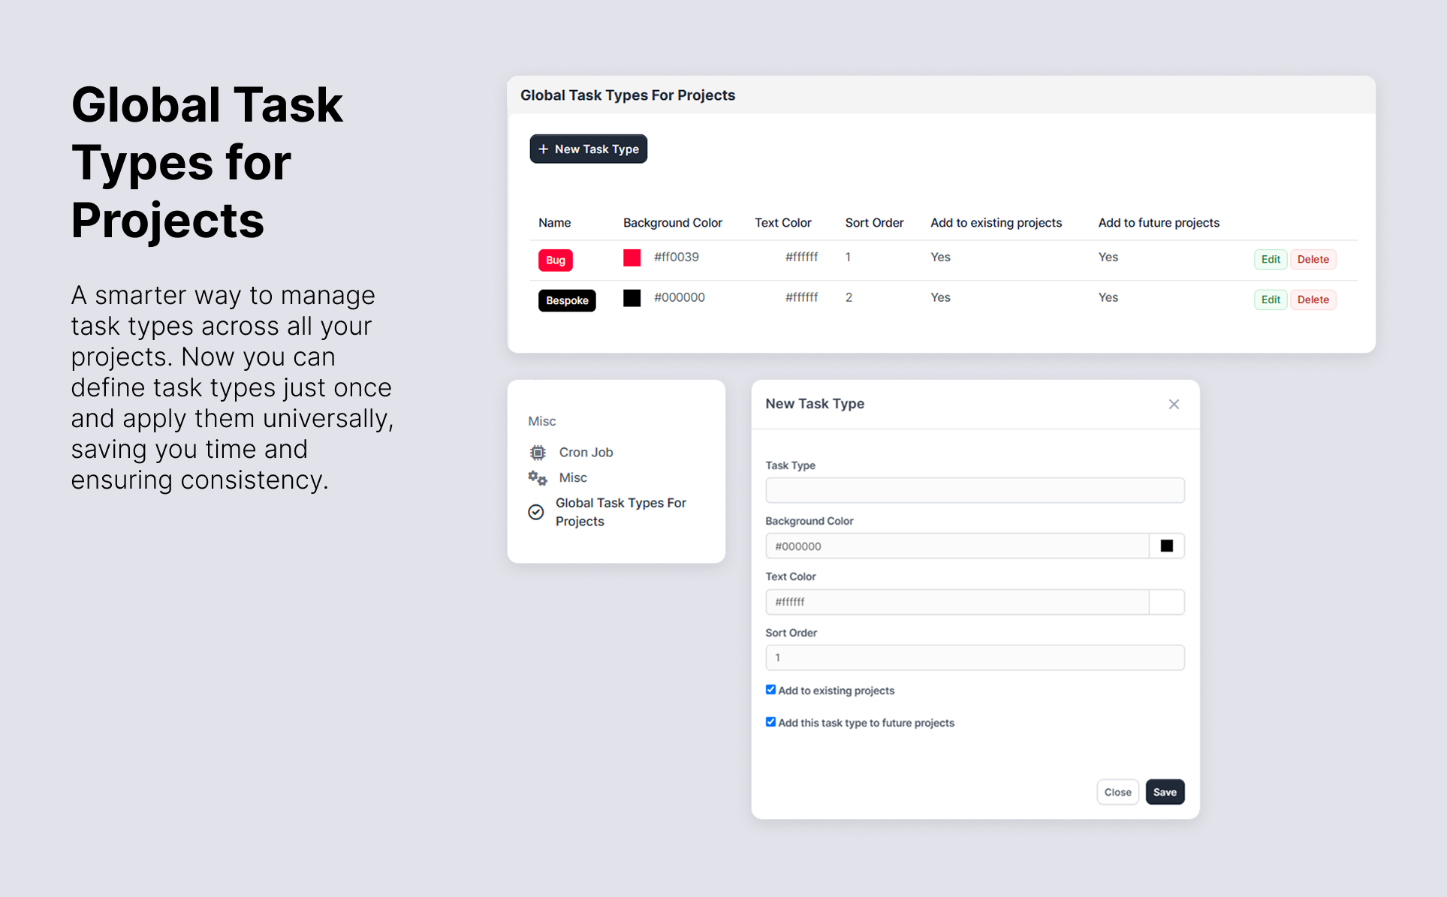Open the Background Color picker swatch

point(1166,546)
